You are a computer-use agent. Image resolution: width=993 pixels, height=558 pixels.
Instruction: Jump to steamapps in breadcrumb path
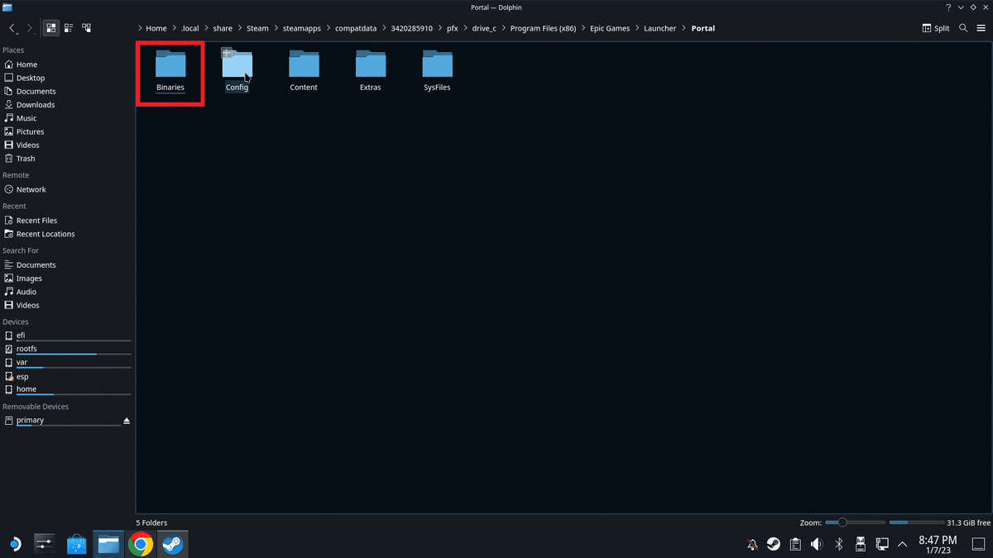coord(301,28)
